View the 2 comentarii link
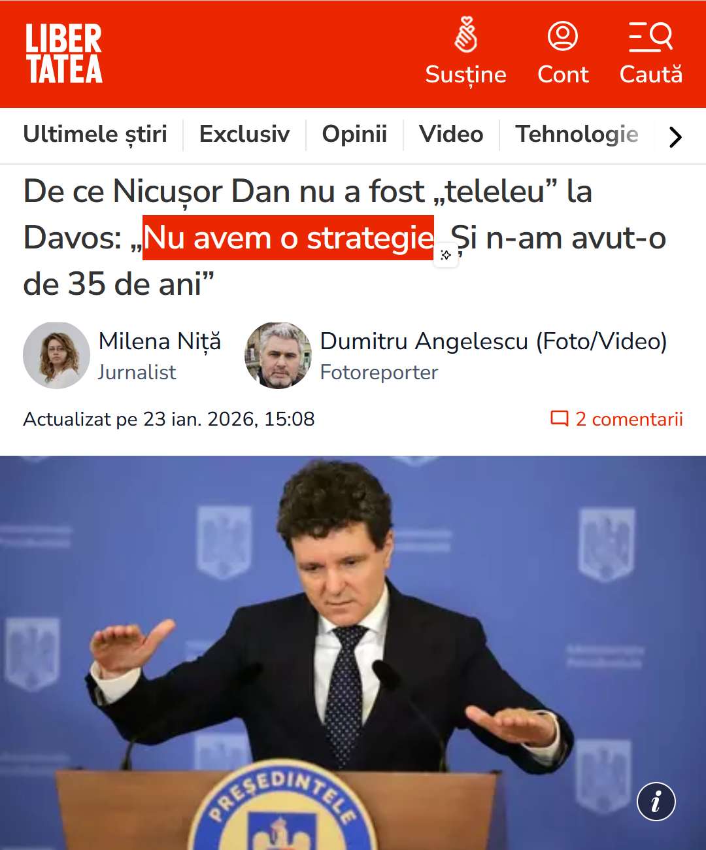This screenshot has height=850, width=706. pyautogui.click(x=629, y=419)
